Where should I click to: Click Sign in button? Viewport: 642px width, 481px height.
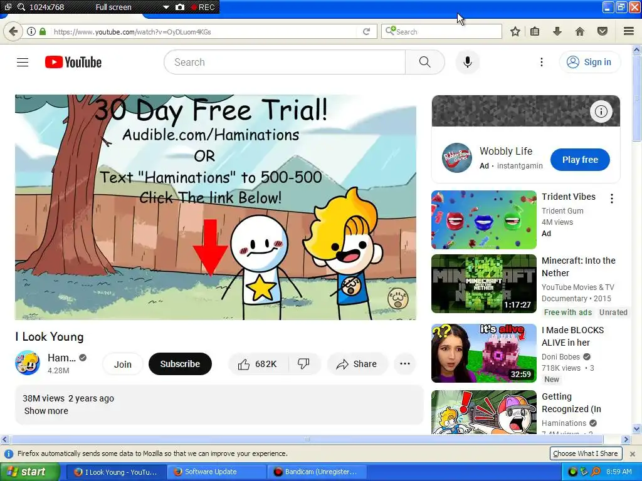pos(590,62)
